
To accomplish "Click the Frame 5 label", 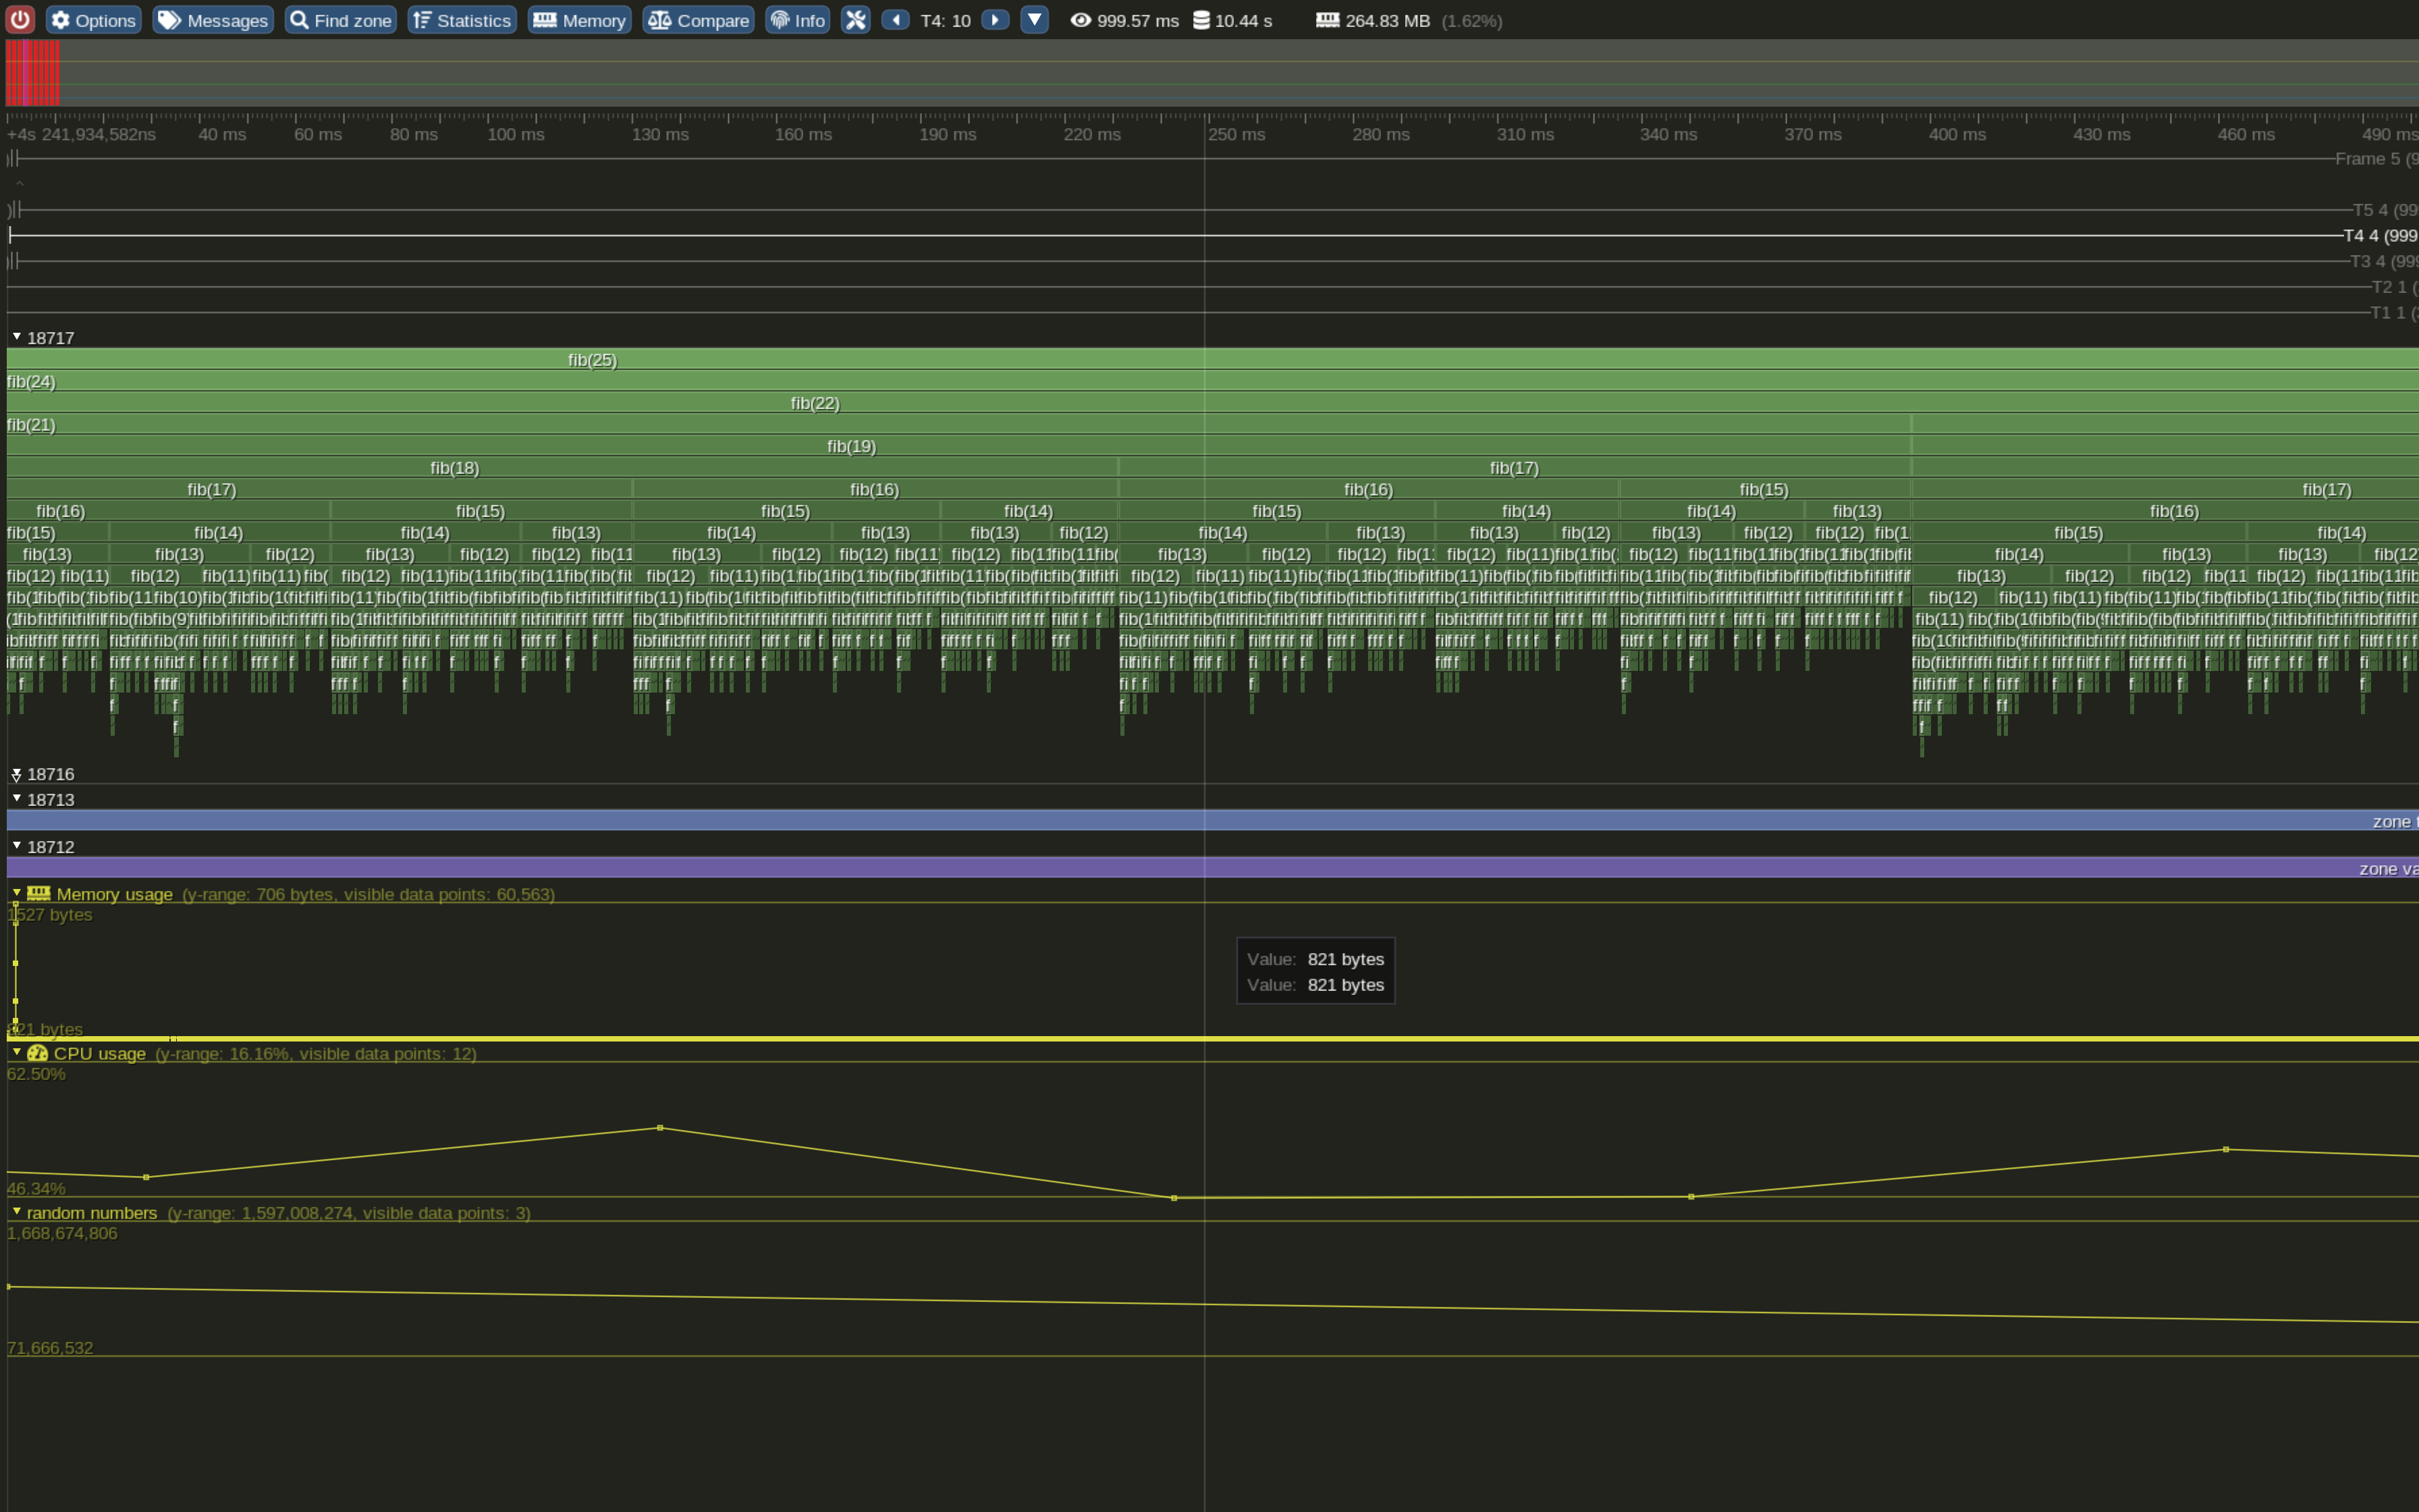I will click(x=2376, y=159).
